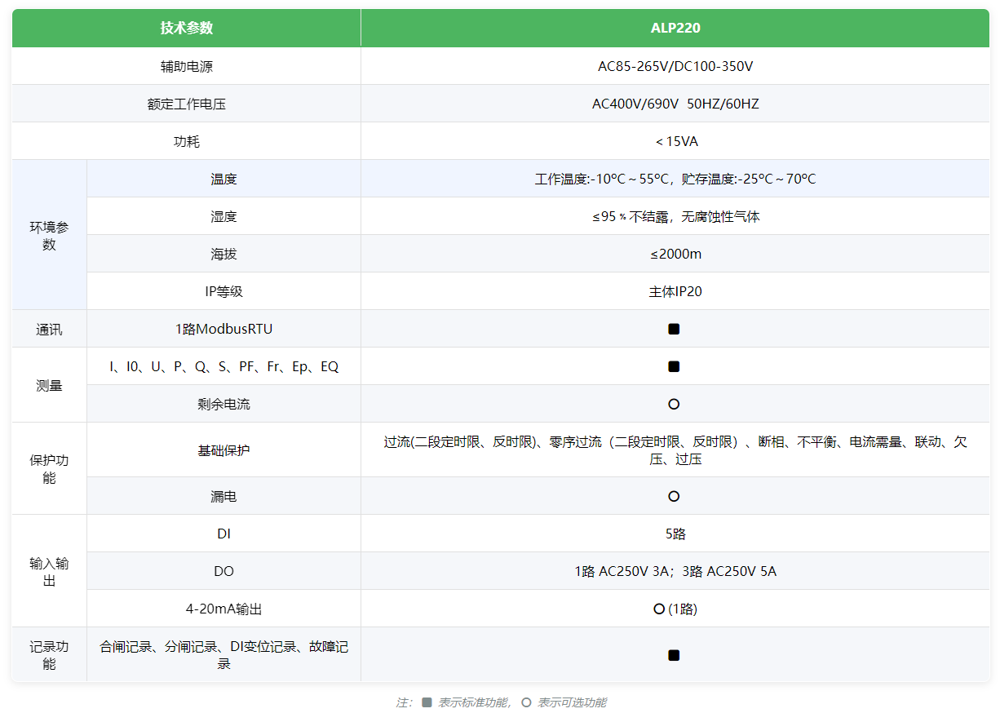Click the filled square in the I、I0、U、P measurement row
The height and width of the screenshot is (713, 1000).
click(674, 367)
